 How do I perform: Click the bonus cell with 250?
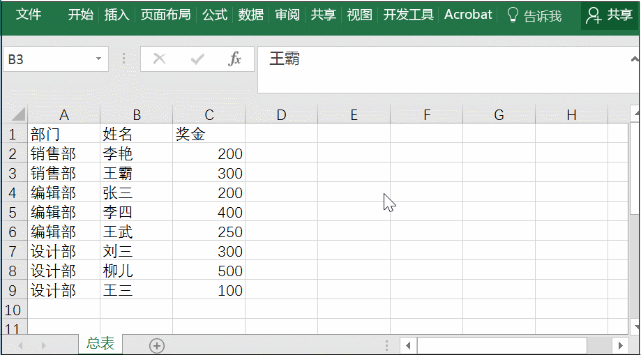[209, 232]
